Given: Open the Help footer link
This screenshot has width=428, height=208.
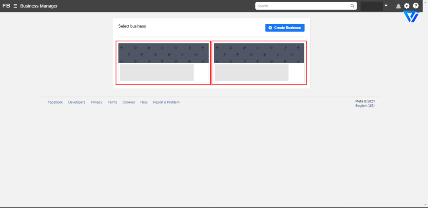Looking at the screenshot, I should pos(144,102).
